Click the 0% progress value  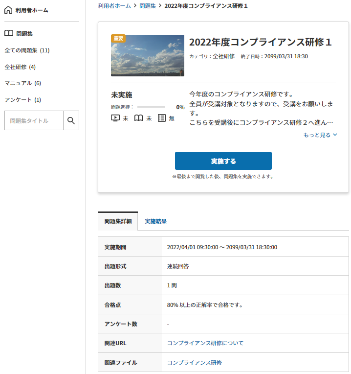coord(180,107)
